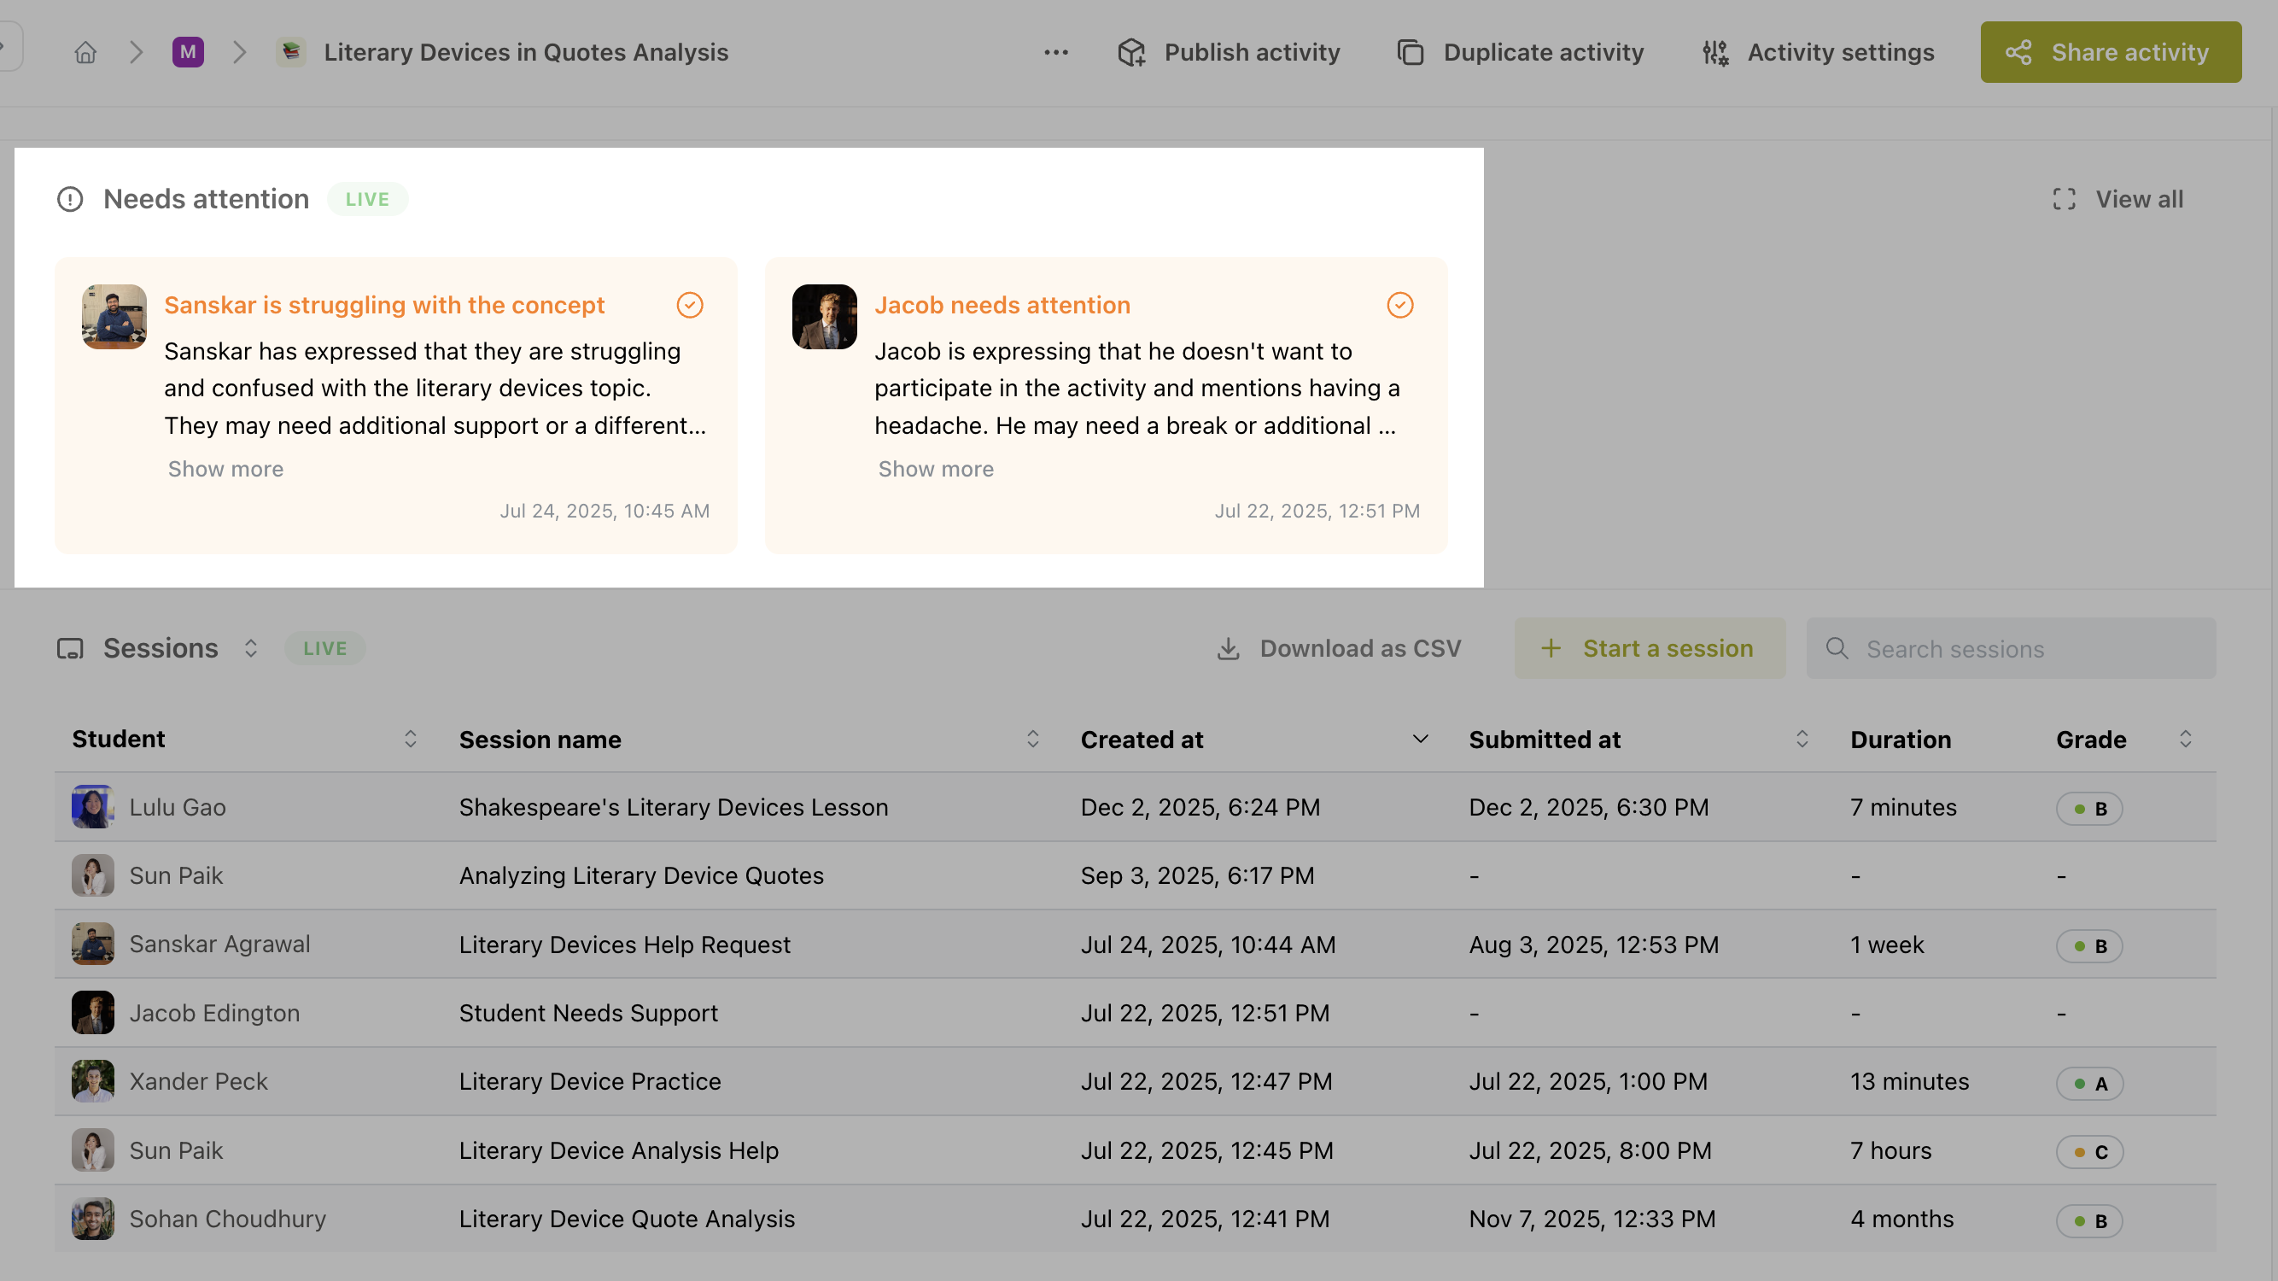This screenshot has width=2278, height=1281.
Task: Download sessions as CSV
Action: coord(1338,648)
